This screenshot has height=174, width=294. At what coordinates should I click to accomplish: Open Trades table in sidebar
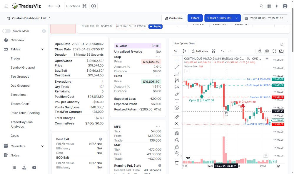[x=16, y=58]
